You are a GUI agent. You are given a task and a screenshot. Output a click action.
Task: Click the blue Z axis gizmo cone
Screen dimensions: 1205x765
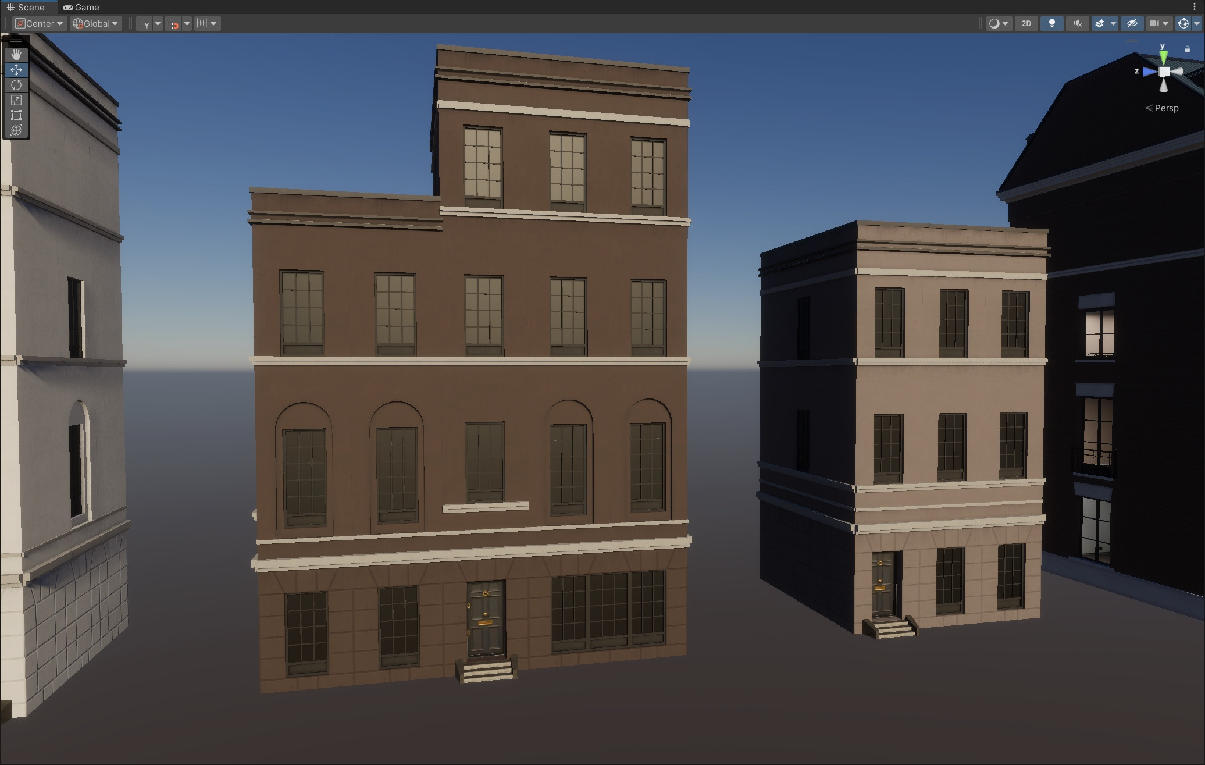pyautogui.click(x=1149, y=72)
